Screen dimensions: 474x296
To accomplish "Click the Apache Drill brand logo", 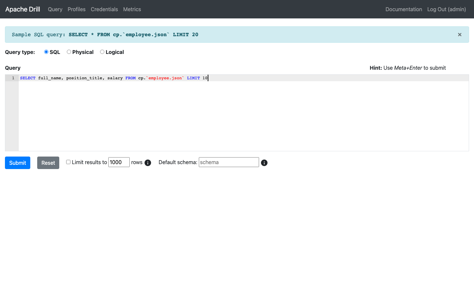I will pos(23,9).
